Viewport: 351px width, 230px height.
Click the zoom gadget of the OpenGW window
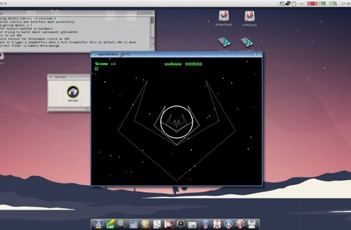(x=254, y=54)
